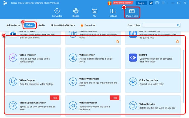Open the hamburger menu icon
The width and height of the screenshot is (189, 118).
coord(163,3)
